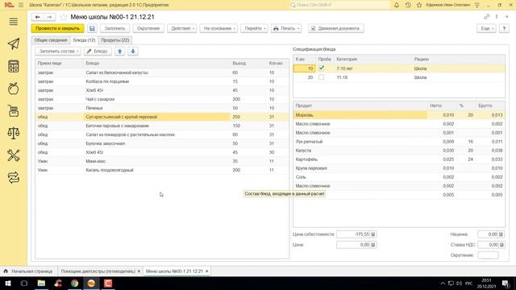Screen dimensions: 516x290
Task: Switch to Блюда (12) tab
Action: (x=84, y=40)
